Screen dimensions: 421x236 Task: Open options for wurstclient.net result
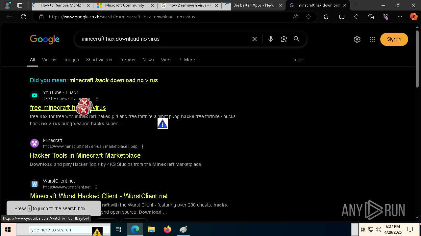pyautogui.click(x=96, y=187)
